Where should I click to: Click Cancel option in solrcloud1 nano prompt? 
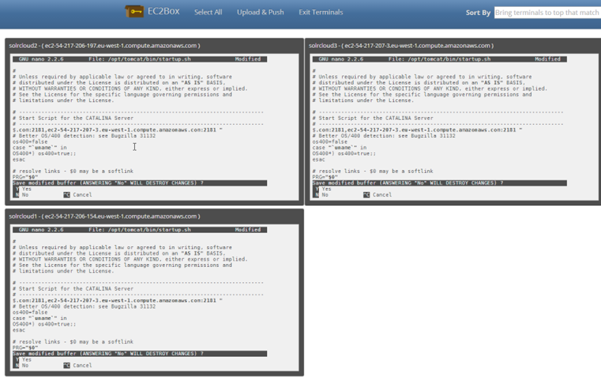click(82, 365)
